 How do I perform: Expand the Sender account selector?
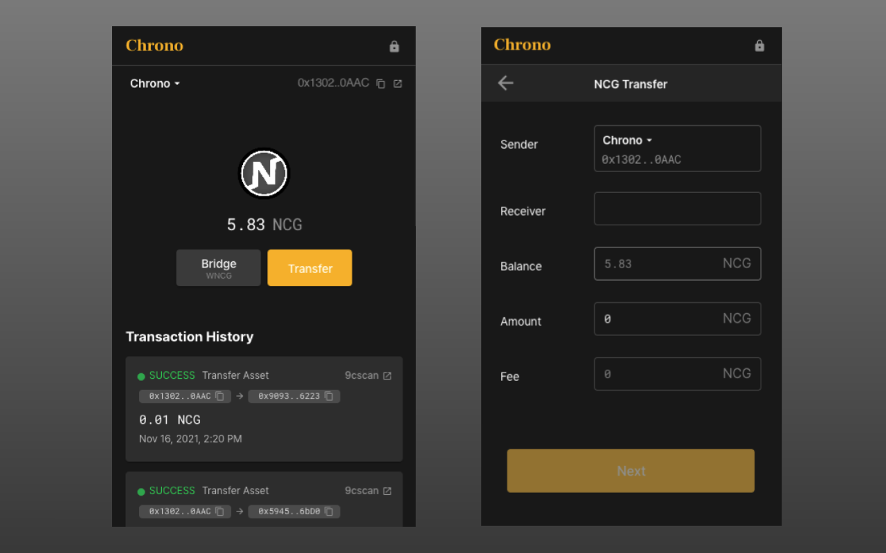627,140
